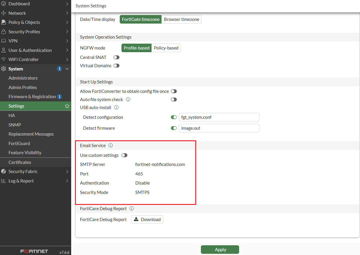Viewport: 360px width, 255px height.
Task: Expand Dashboard menu chevron
Action: 67,4
